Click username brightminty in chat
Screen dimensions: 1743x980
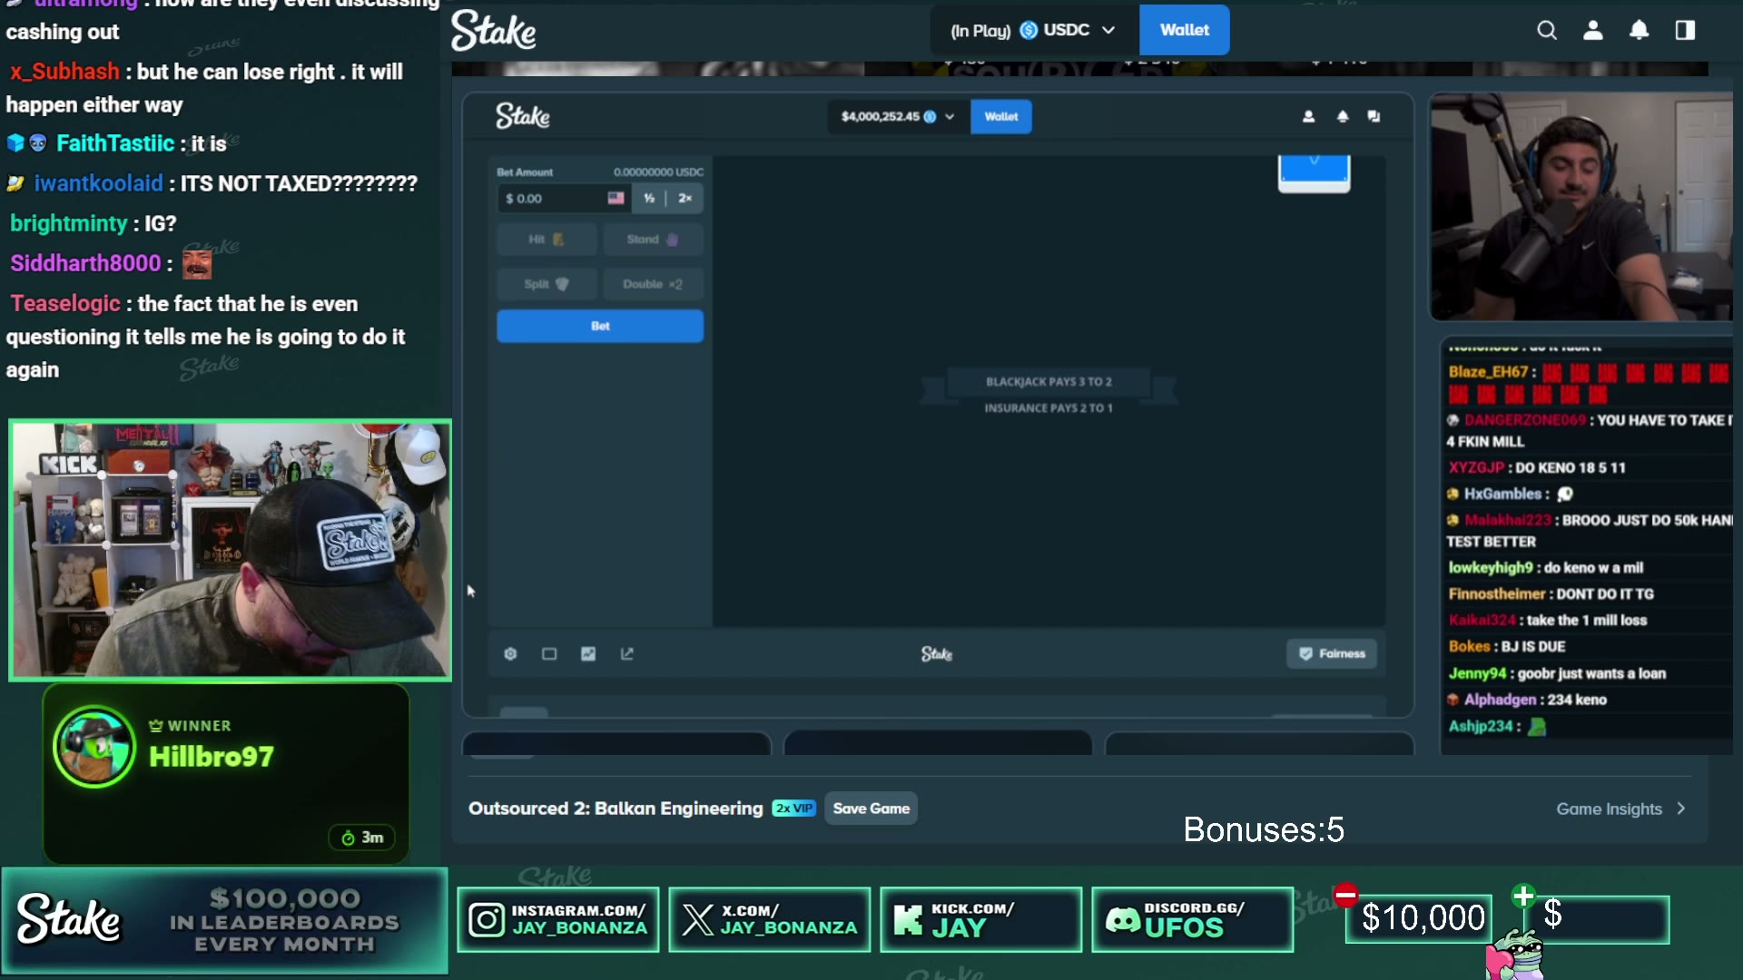pyautogui.click(x=69, y=223)
